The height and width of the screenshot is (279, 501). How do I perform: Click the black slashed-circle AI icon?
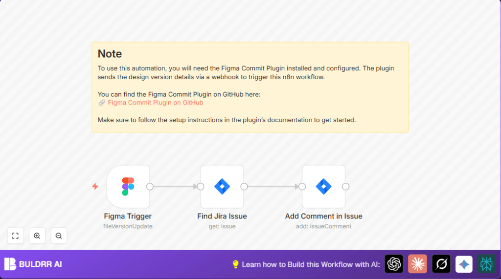pyautogui.click(x=441, y=264)
